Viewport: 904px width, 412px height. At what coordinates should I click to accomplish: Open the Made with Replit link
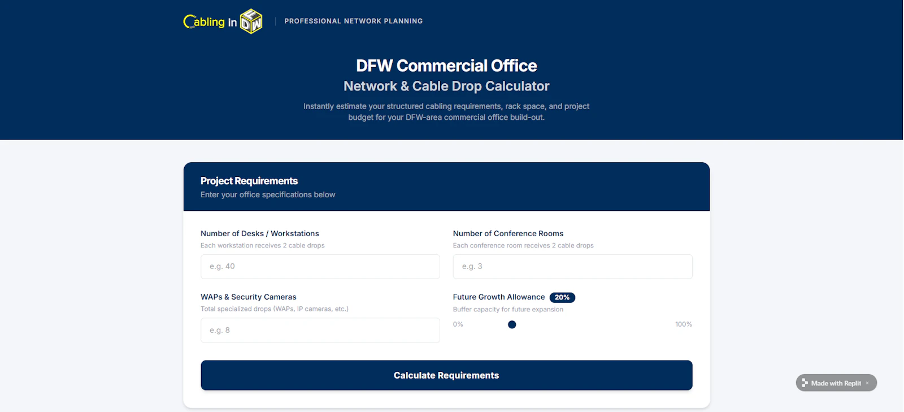pyautogui.click(x=836, y=383)
